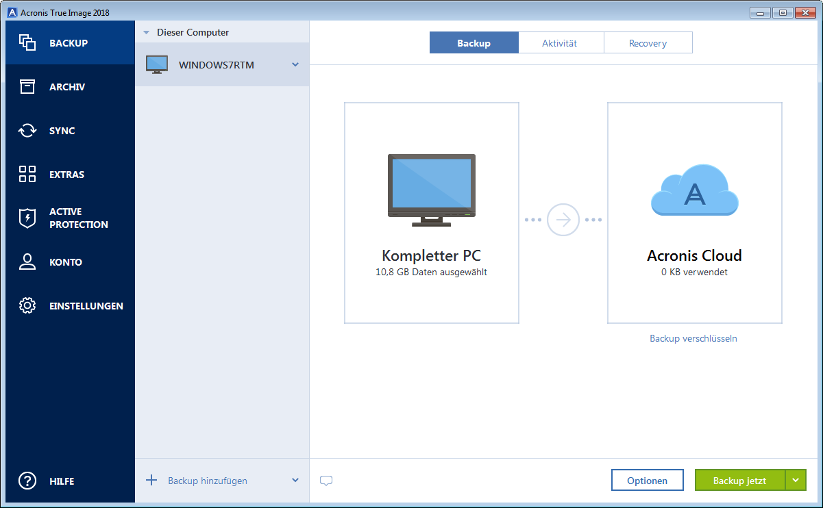Open the Archiv section icon
Screen dimensions: 823x508
(27, 87)
